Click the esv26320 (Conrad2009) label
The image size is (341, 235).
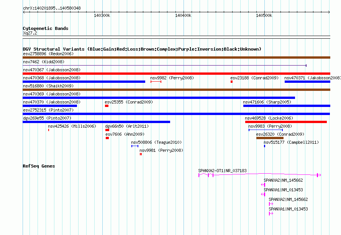tap(280, 134)
